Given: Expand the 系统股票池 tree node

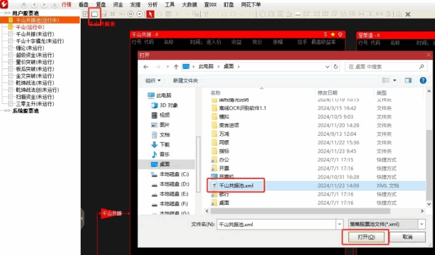Looking at the screenshot, I should click(x=7, y=111).
